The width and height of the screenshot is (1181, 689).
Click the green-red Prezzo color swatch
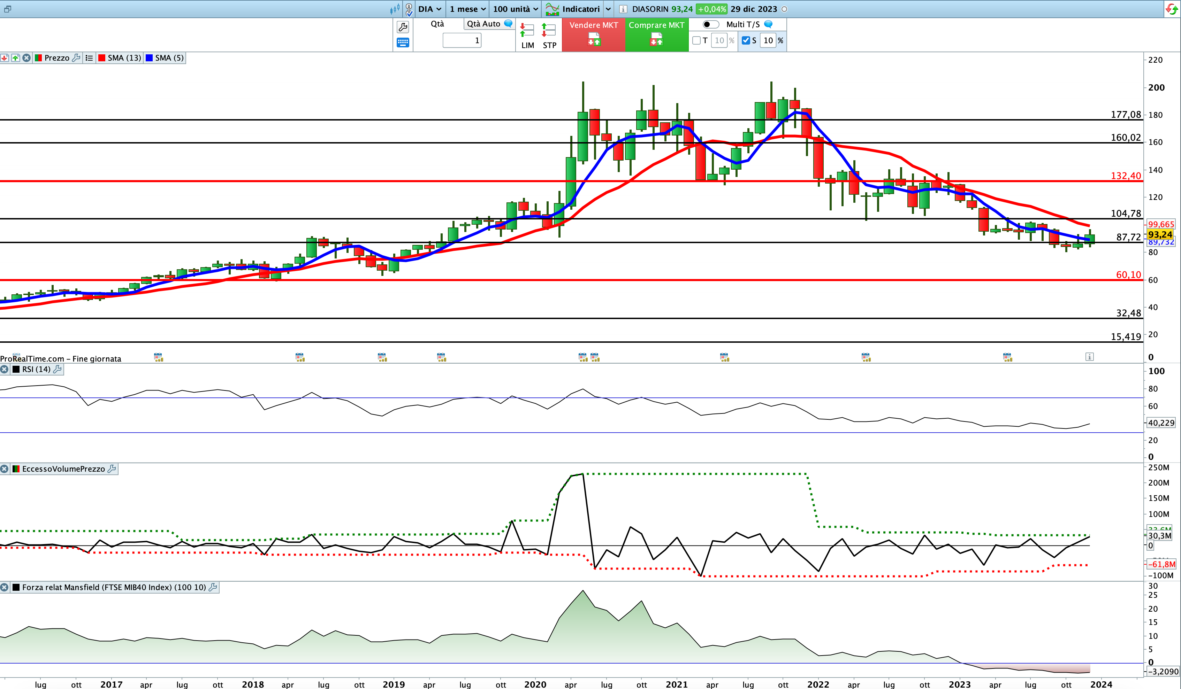[38, 57]
